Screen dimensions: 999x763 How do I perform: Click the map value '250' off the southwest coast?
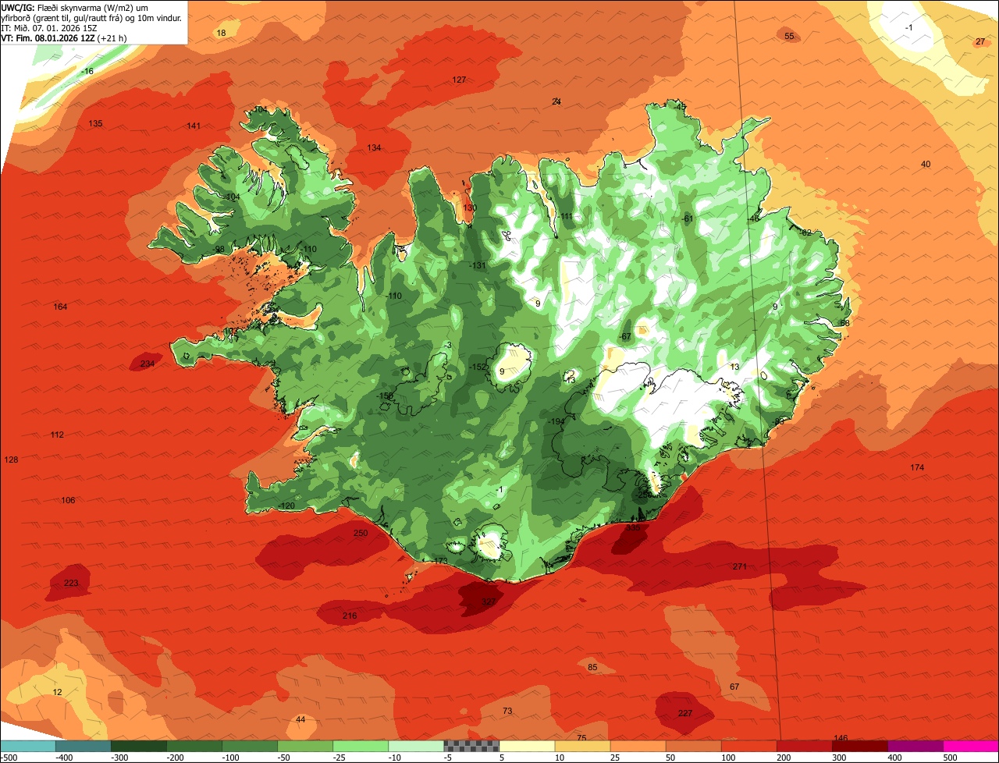pos(361,533)
